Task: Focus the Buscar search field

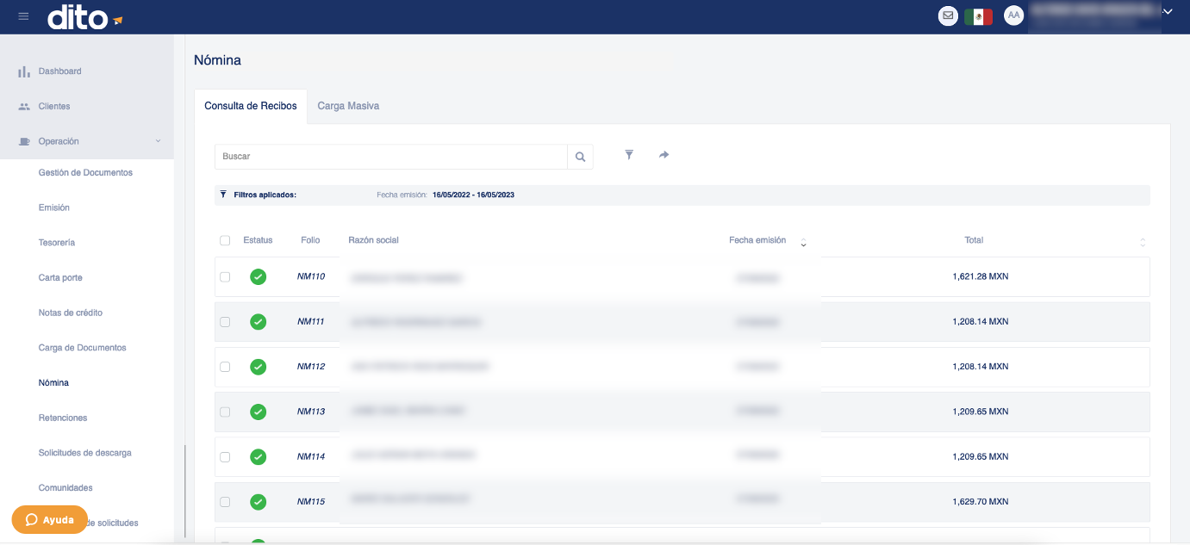Action: pos(391,157)
